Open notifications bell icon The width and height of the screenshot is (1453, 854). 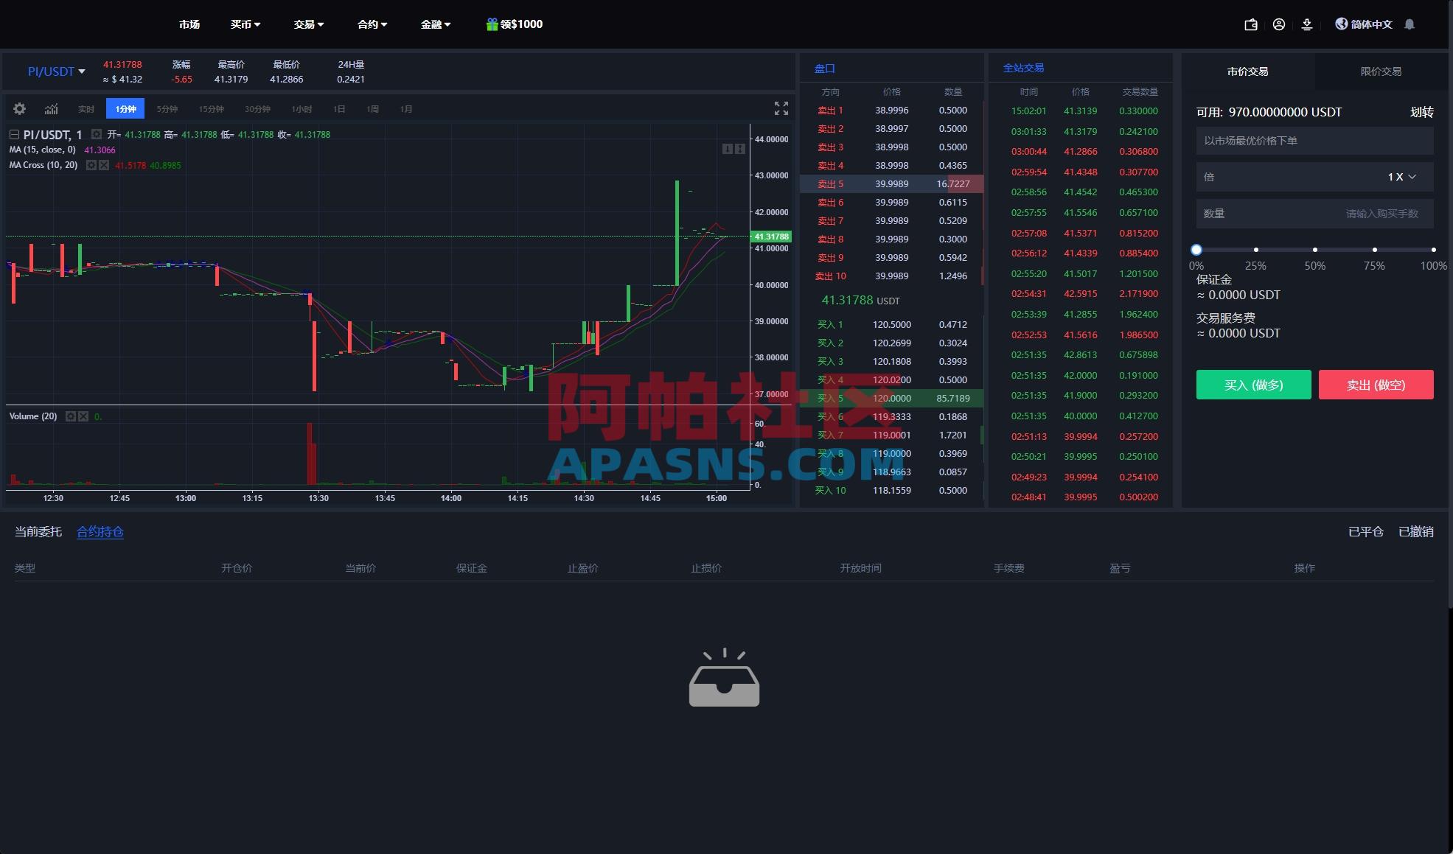1410,24
